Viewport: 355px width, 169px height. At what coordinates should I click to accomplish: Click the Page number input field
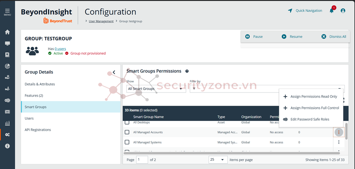142,160
